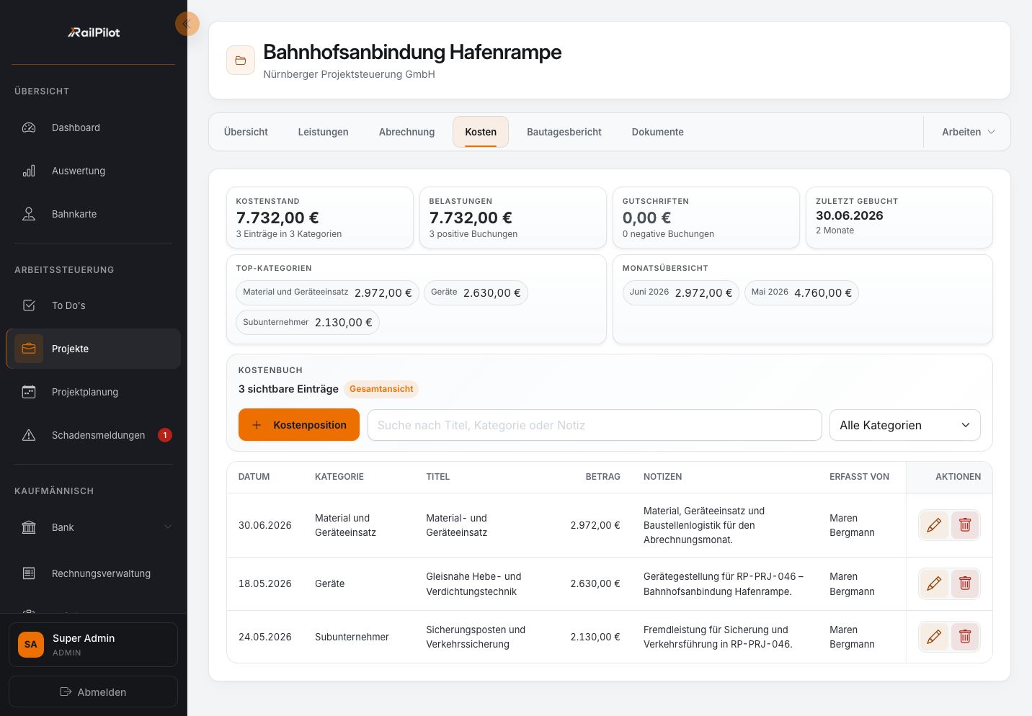This screenshot has height=716, width=1032.
Task: Open Auswertung in the sidebar
Action: point(93,171)
